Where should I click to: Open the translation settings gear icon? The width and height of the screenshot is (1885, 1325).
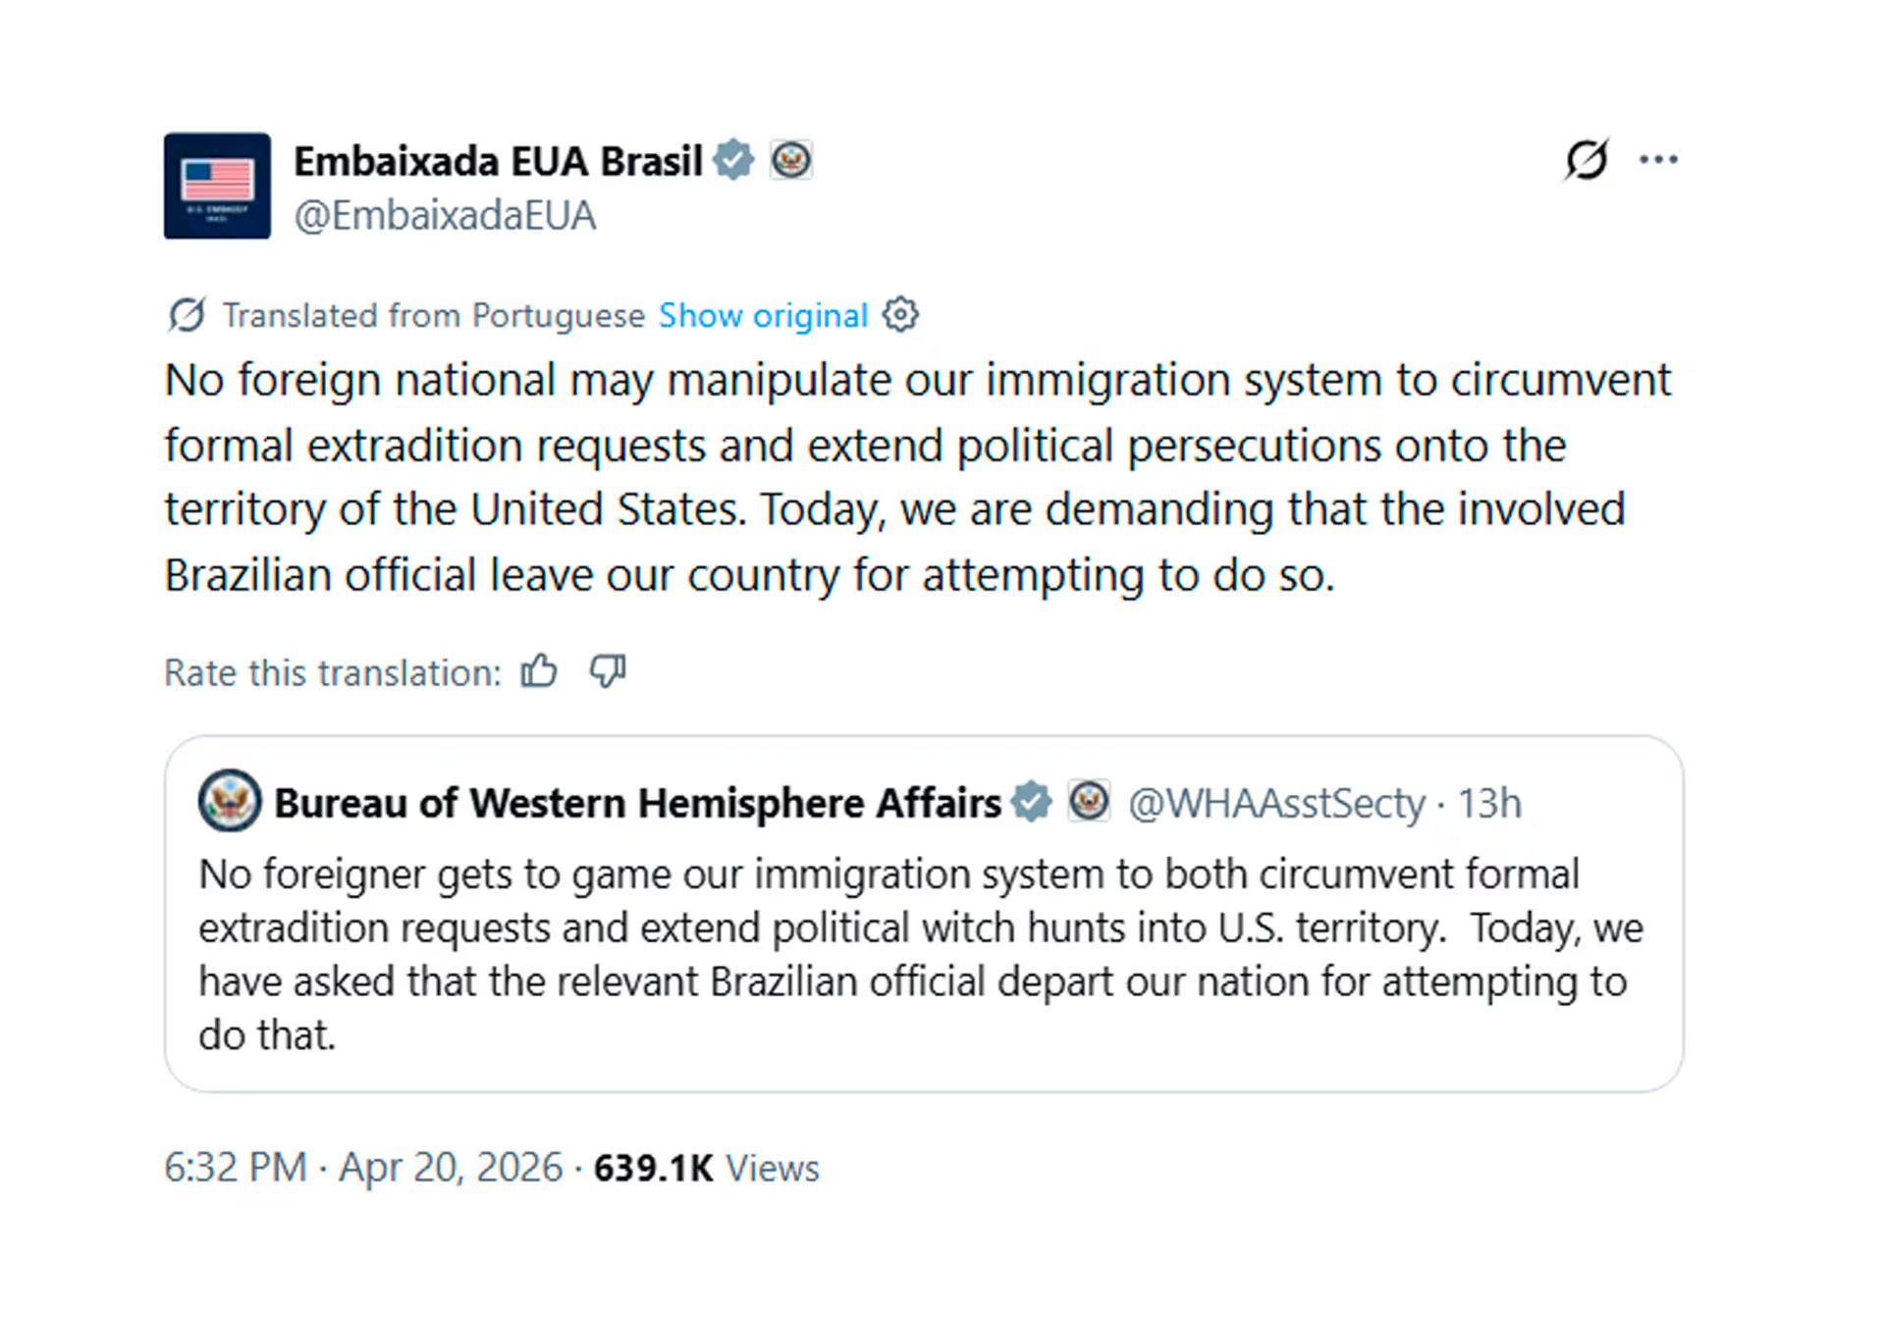point(899,315)
